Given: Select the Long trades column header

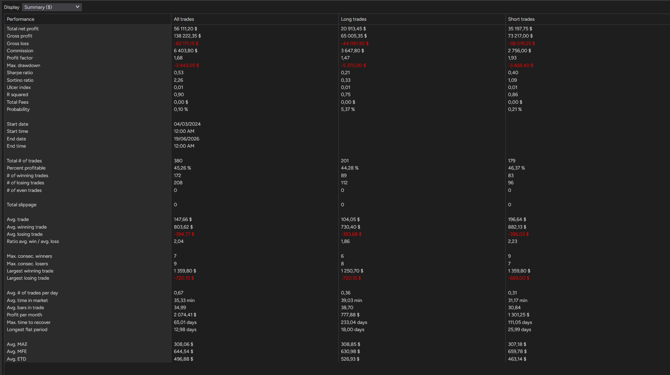Looking at the screenshot, I should pos(354,19).
